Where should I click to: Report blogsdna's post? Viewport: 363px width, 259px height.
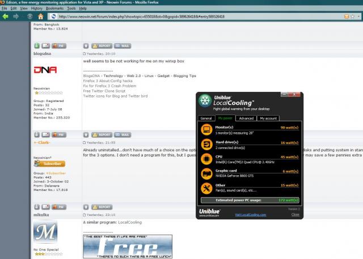(102, 134)
